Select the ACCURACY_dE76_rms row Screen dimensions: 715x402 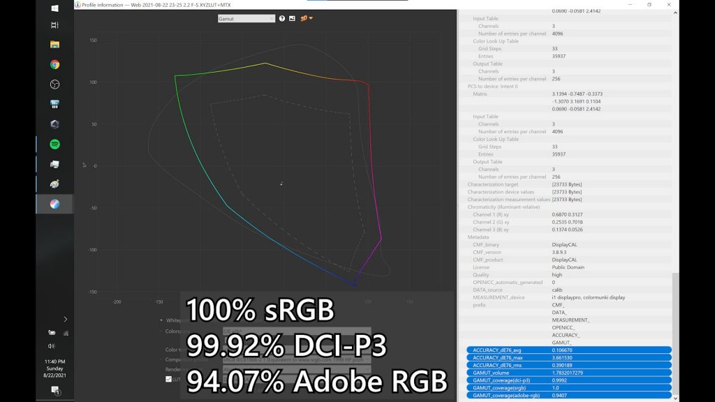tap(568, 365)
